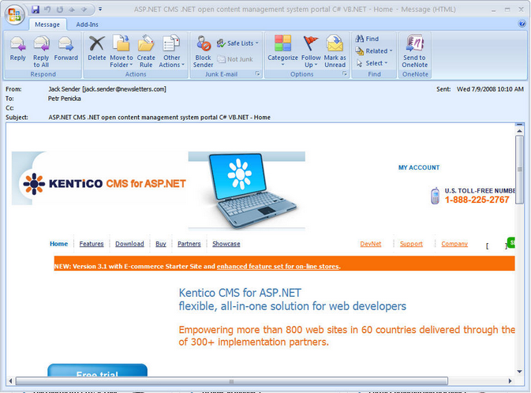Click Undo in the quick access toolbar
This screenshot has width=531, height=393.
(47, 9)
